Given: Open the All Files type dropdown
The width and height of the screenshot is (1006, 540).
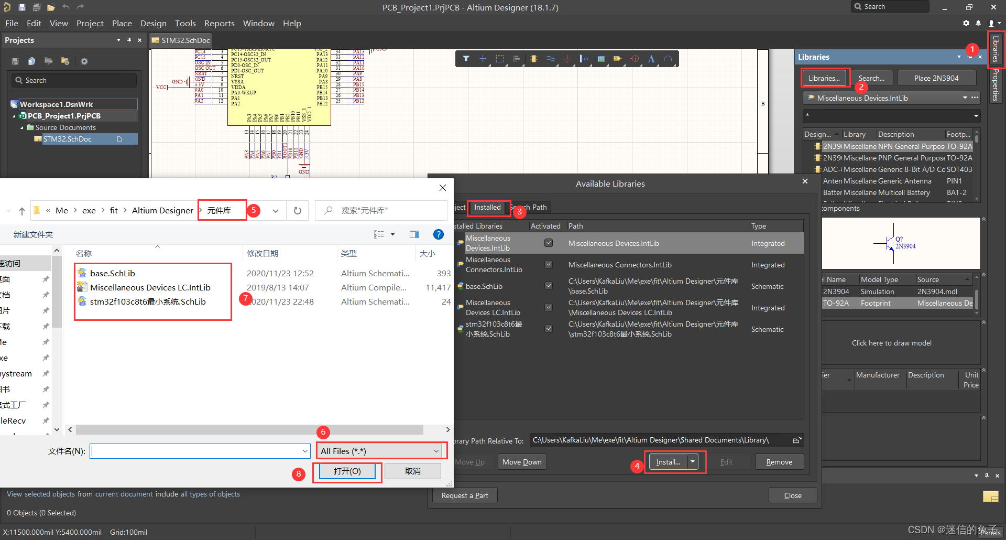Looking at the screenshot, I should [381, 451].
